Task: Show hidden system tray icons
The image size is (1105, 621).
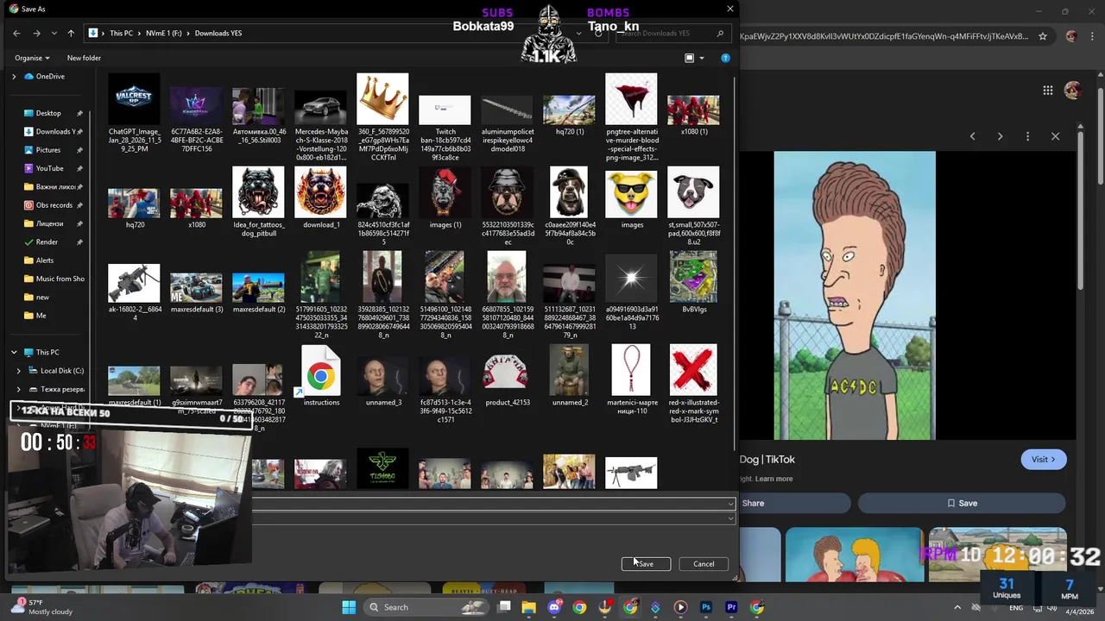Action: click(957, 607)
